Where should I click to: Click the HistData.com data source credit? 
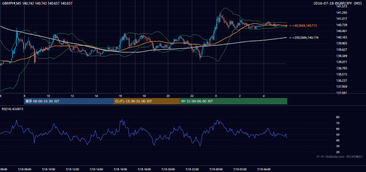[x=340, y=157]
